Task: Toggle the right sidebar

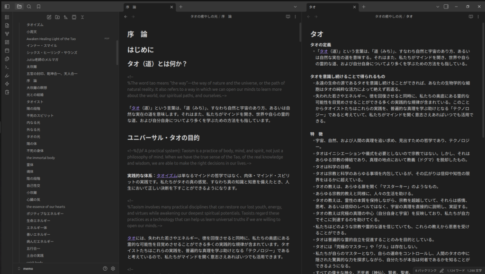Action: [446, 7]
